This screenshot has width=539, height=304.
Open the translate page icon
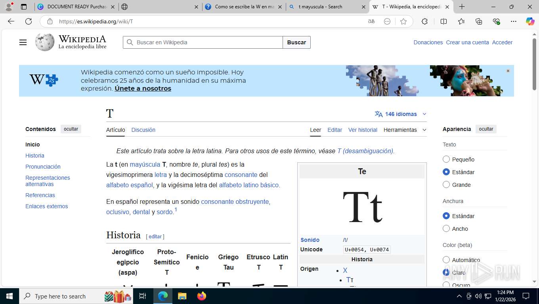(x=371, y=21)
